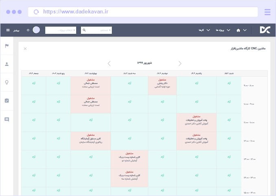
Task: Click the flag icon in the left sidebar
Action: [x=7, y=46]
